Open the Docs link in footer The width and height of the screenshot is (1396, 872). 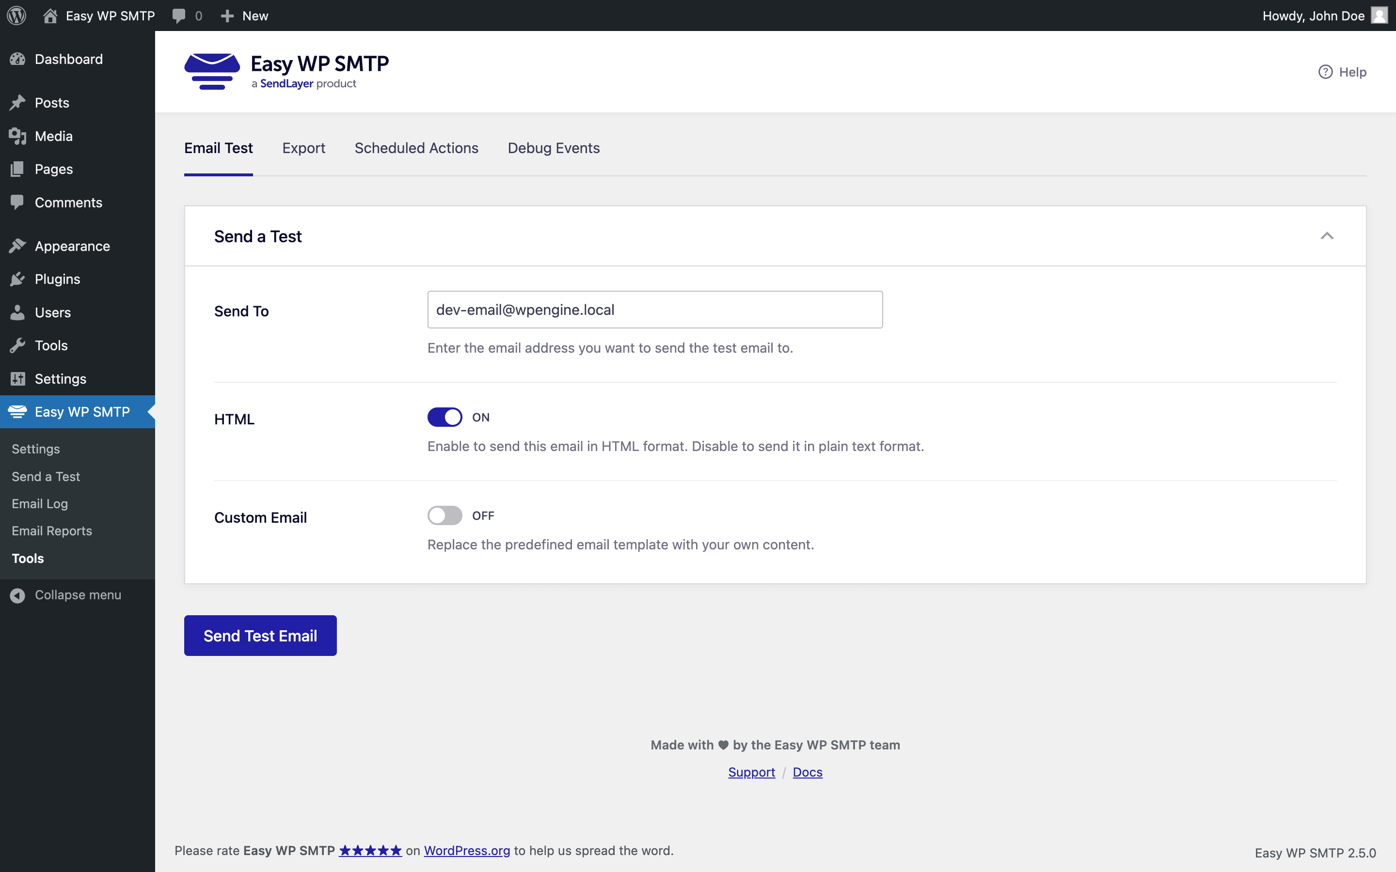pyautogui.click(x=808, y=772)
